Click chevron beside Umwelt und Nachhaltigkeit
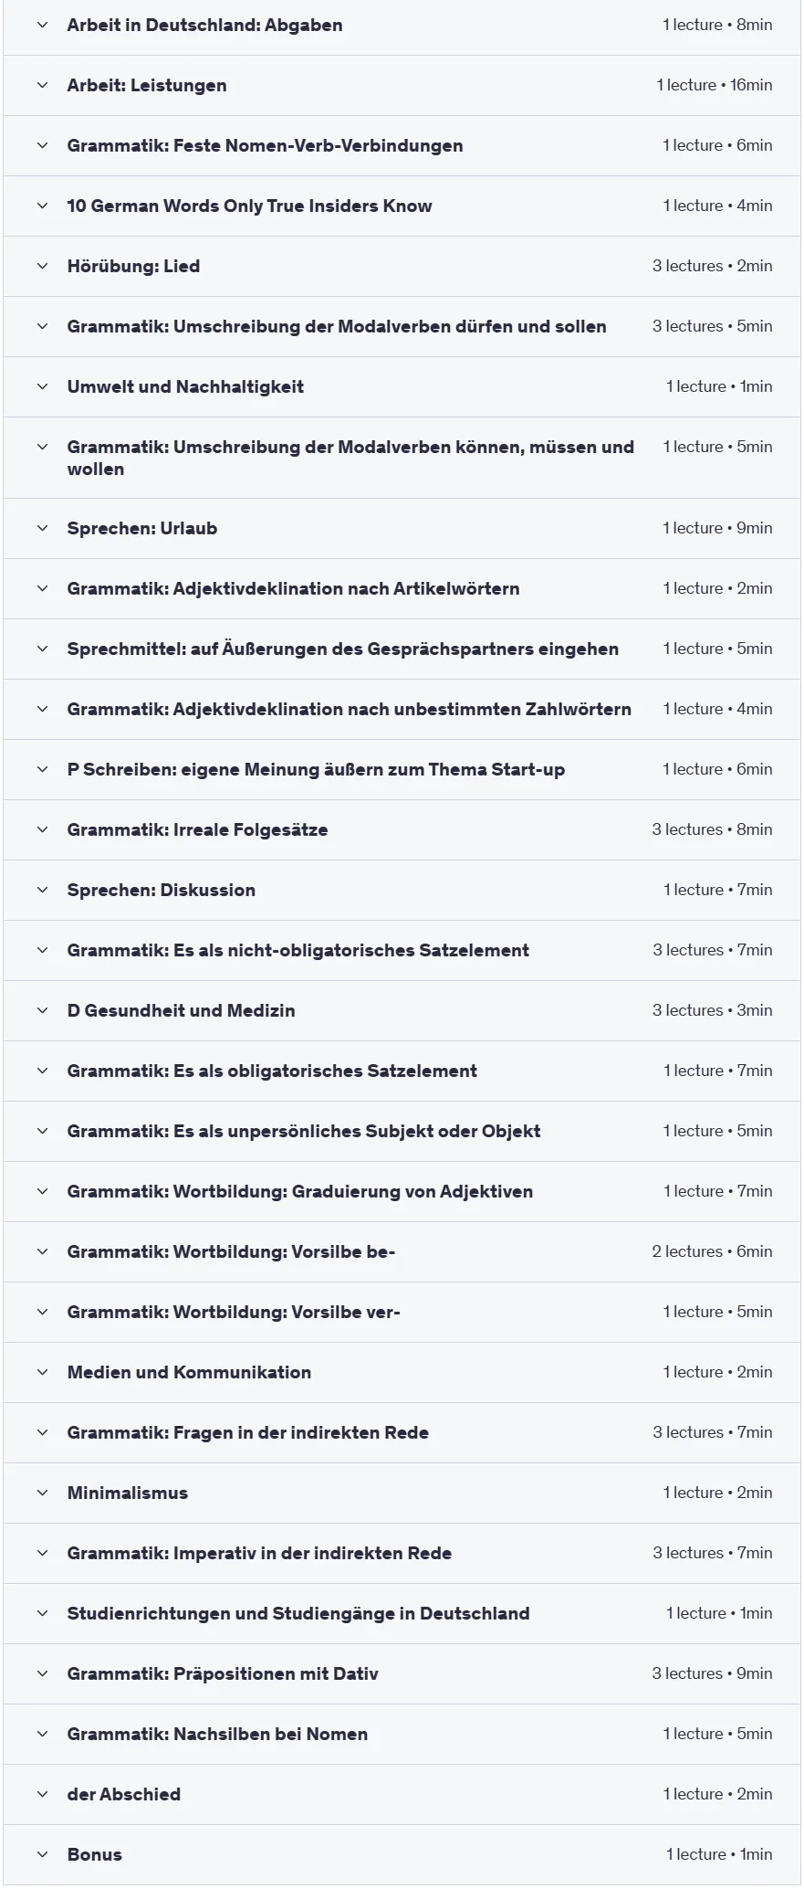The height and width of the screenshot is (1889, 804). click(42, 387)
